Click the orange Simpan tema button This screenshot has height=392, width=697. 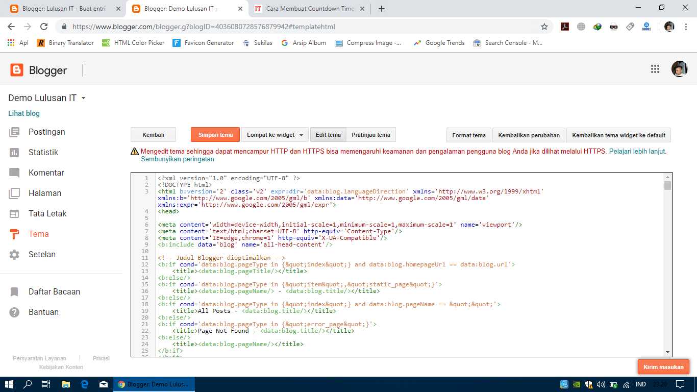coord(215,135)
